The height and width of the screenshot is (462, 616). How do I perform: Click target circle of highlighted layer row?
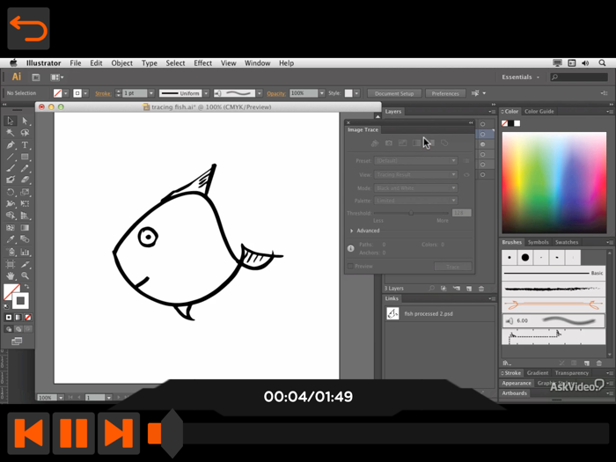[483, 135]
